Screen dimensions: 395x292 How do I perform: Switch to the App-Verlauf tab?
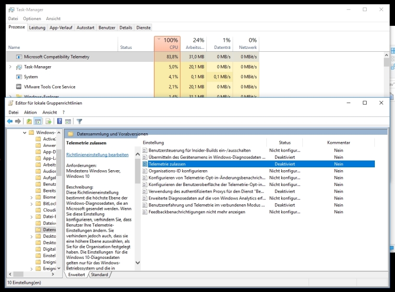61,28
